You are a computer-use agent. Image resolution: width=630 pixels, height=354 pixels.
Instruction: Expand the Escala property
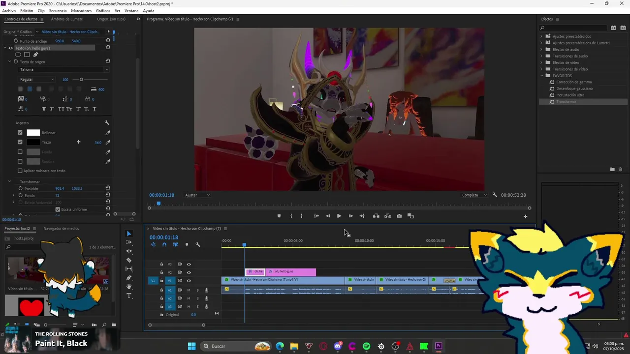coord(14,196)
